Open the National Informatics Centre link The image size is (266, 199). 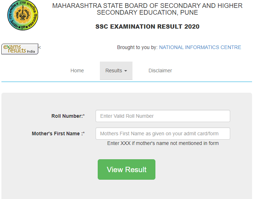coord(200,47)
